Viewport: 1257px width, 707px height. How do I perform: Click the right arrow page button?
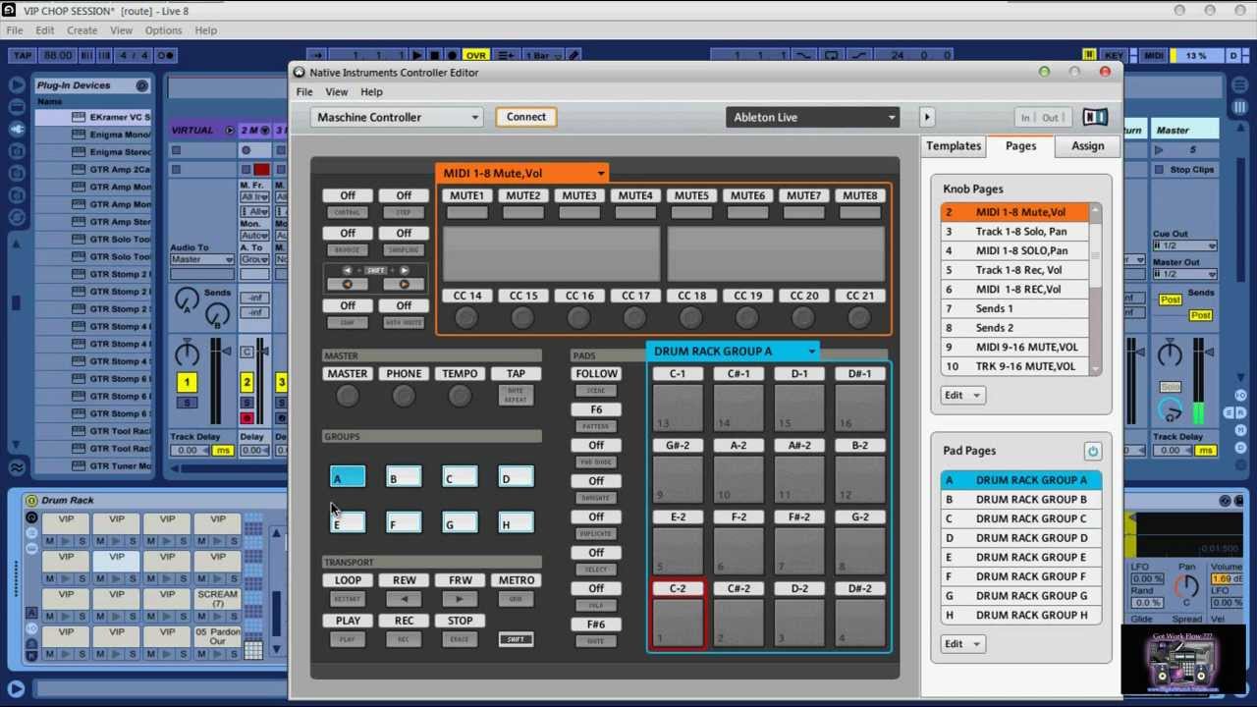pyautogui.click(x=404, y=284)
